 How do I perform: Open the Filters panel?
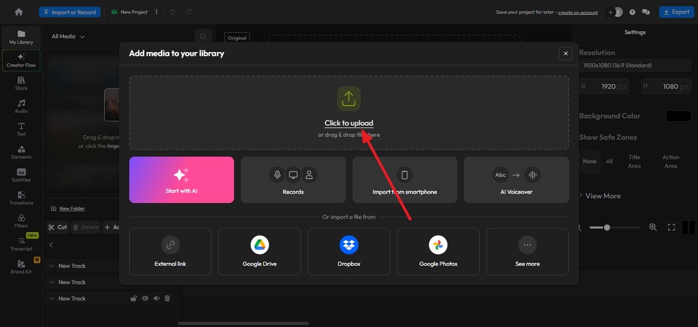click(x=21, y=221)
